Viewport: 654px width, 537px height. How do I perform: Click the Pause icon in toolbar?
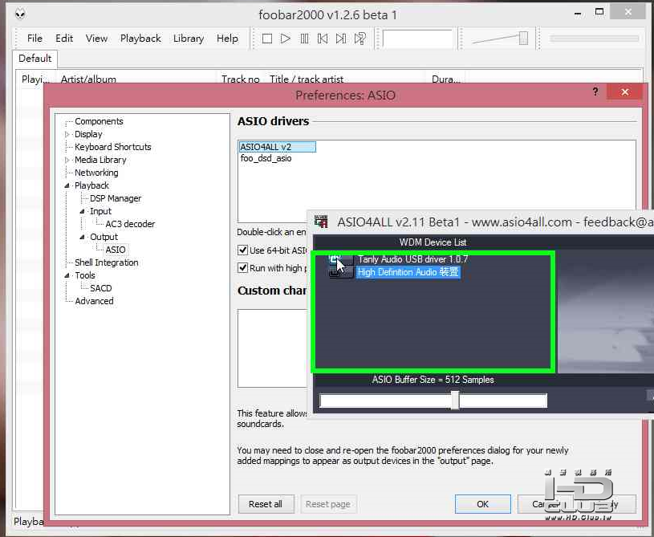click(304, 39)
